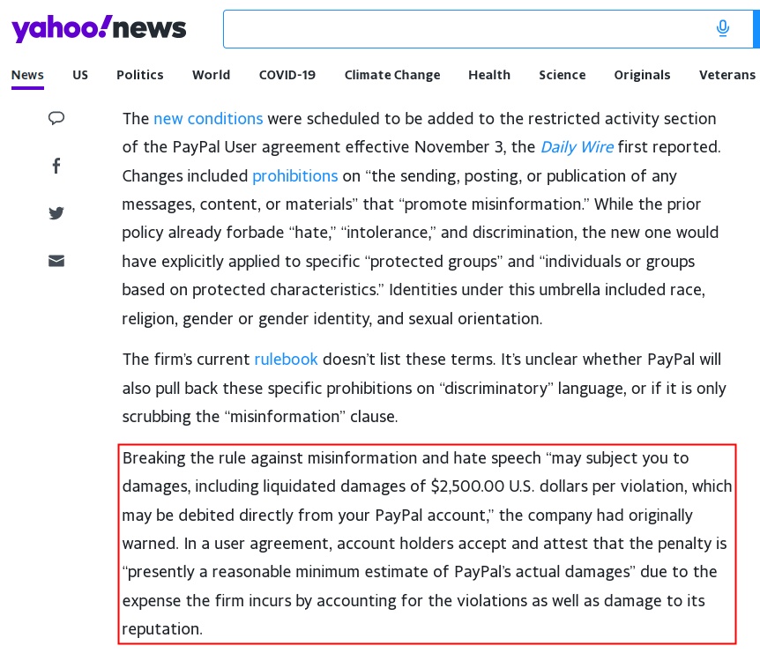Go to the Politics section
760x653 pixels.
click(140, 75)
